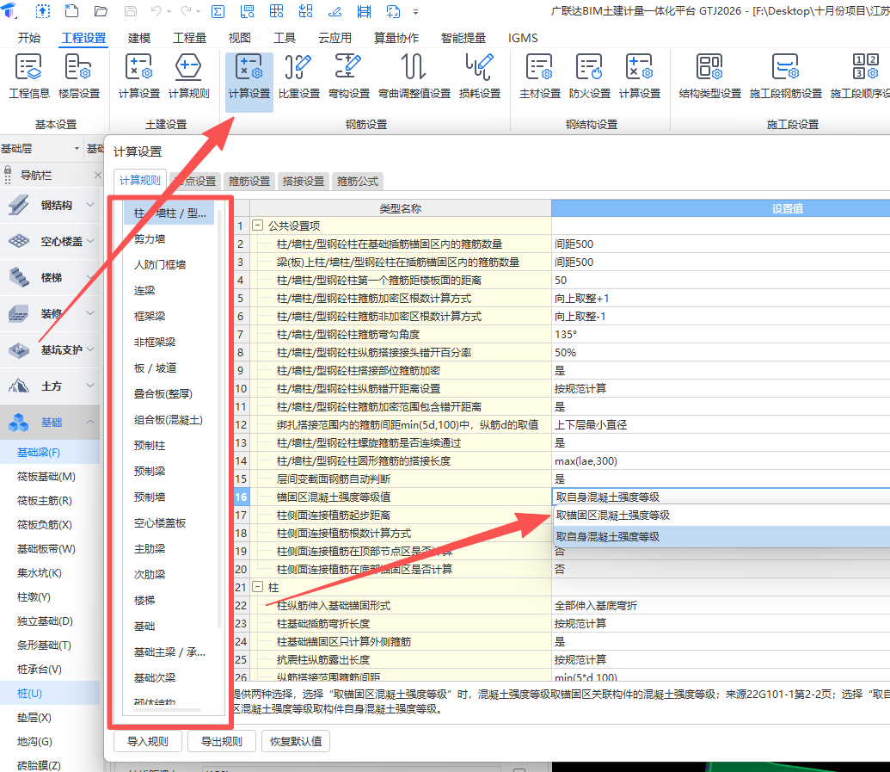Image resolution: width=890 pixels, height=772 pixels.
Task: Open 比重设置 in the ribbon
Action: pos(299,77)
